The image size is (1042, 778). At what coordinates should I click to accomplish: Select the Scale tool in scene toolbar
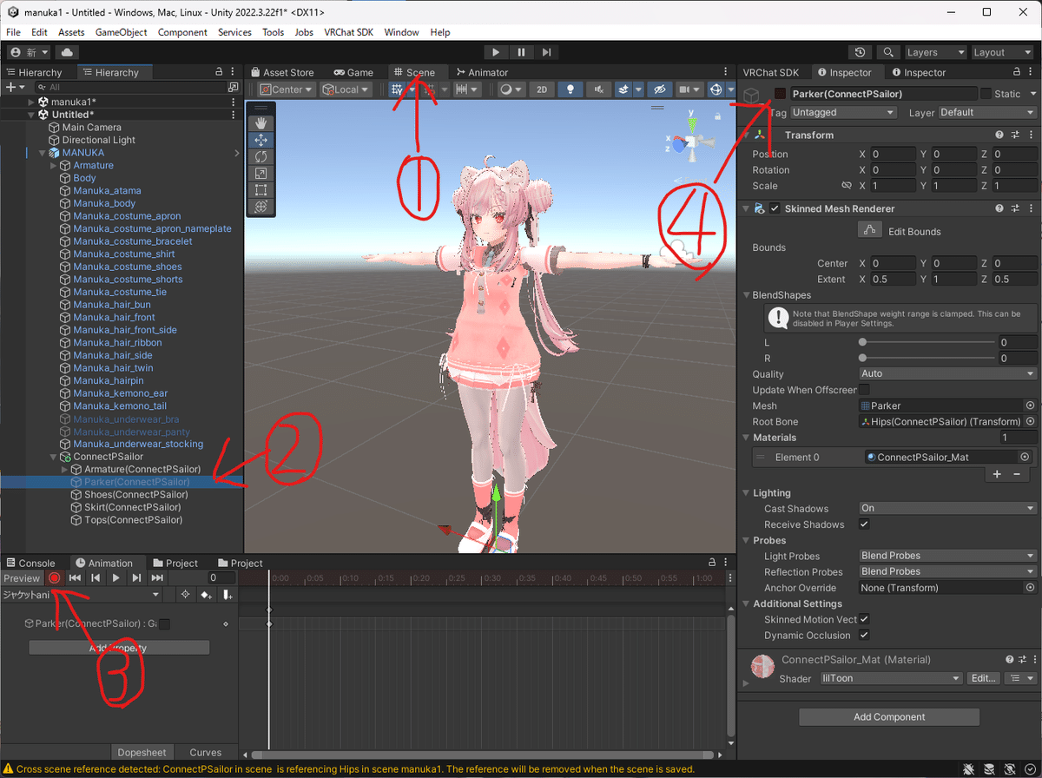[x=261, y=173]
